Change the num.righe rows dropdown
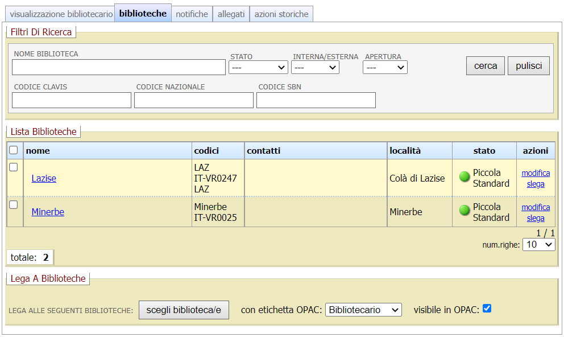 [x=538, y=244]
